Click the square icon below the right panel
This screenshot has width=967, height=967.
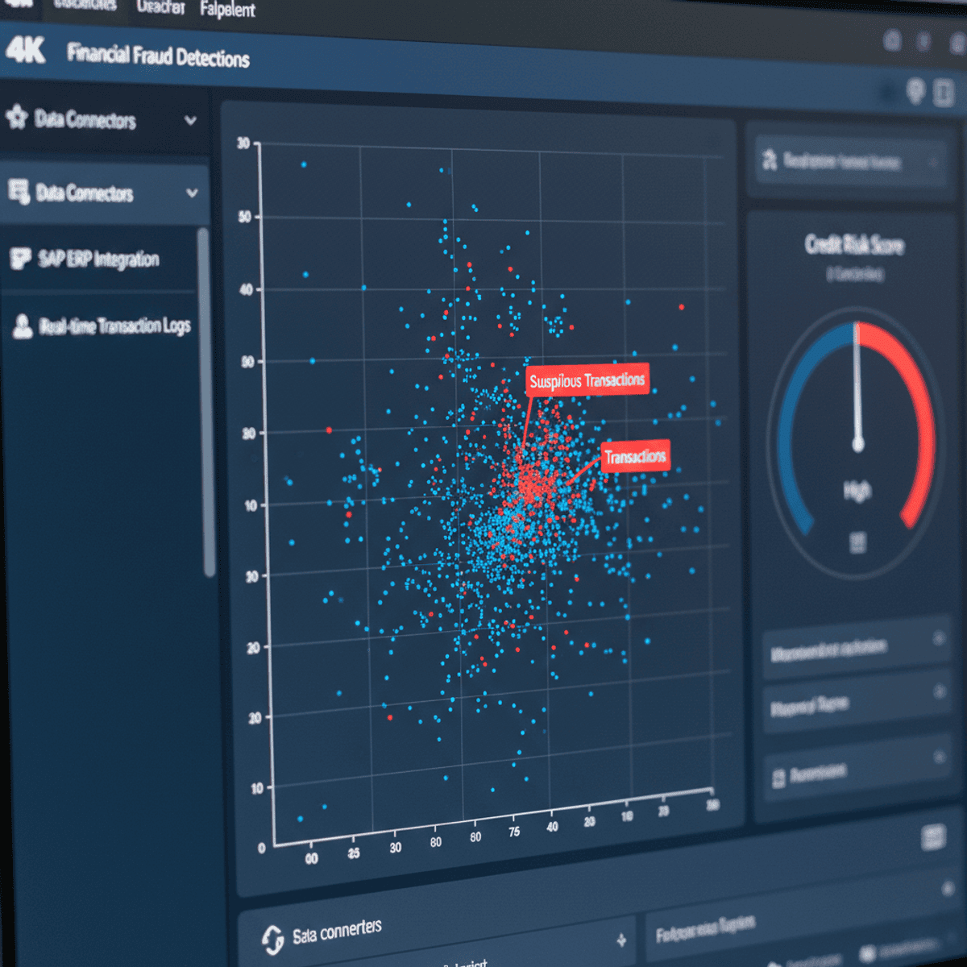[x=933, y=838]
